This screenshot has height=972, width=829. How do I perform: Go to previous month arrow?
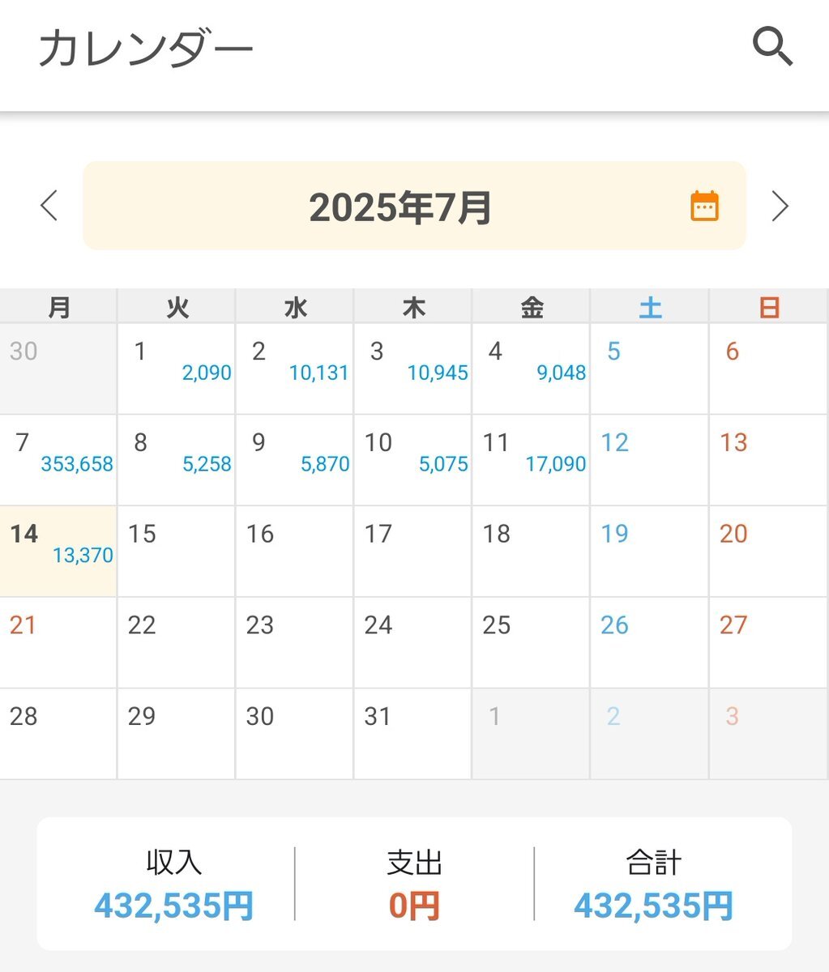(x=49, y=206)
